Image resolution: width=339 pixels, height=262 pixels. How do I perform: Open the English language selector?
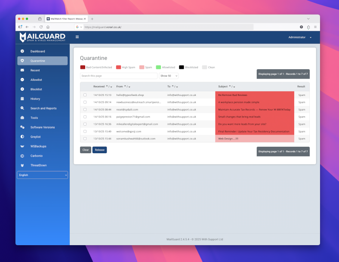pyautogui.click(x=42, y=175)
